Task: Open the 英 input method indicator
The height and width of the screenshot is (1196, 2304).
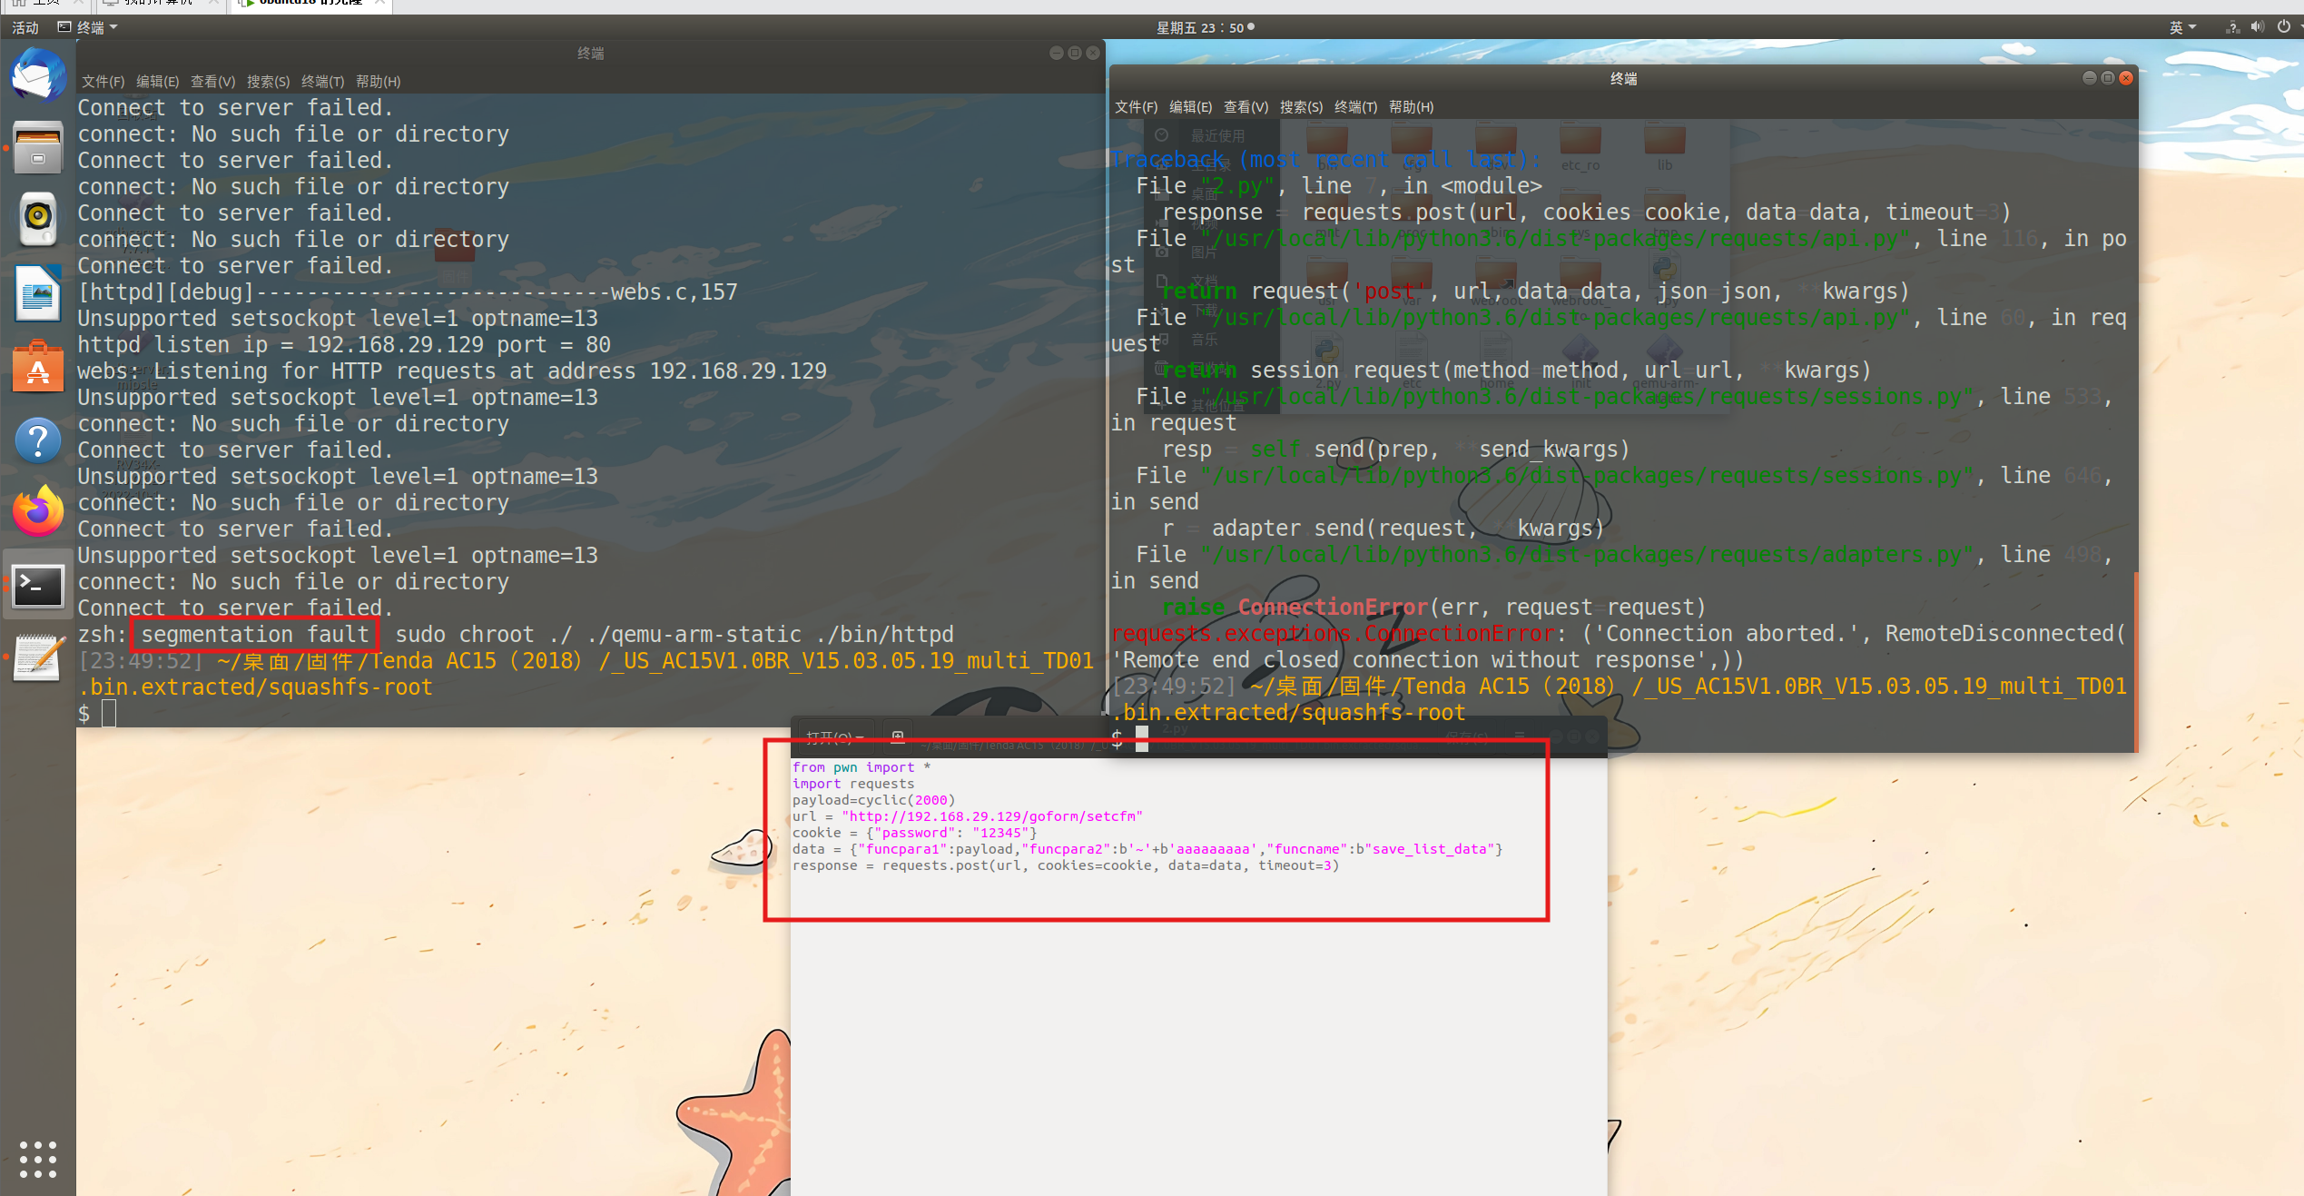Action: (2182, 27)
